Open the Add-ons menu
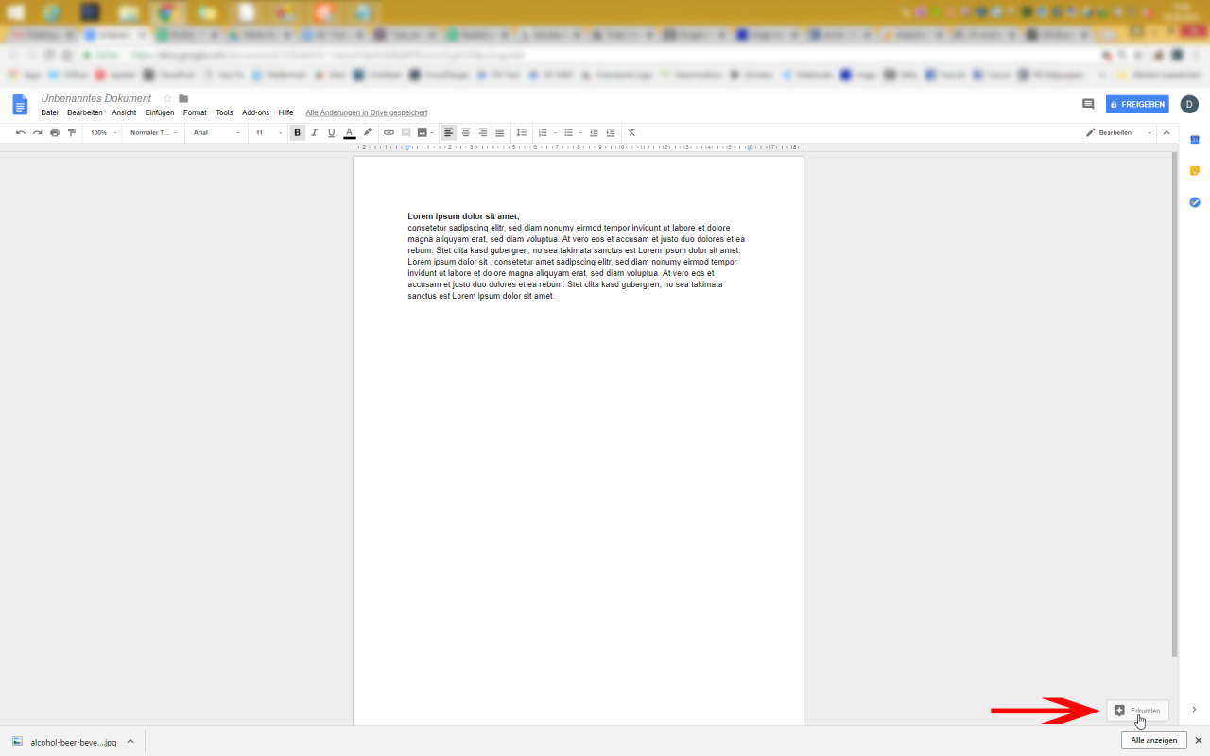The width and height of the screenshot is (1210, 756). [x=255, y=112]
